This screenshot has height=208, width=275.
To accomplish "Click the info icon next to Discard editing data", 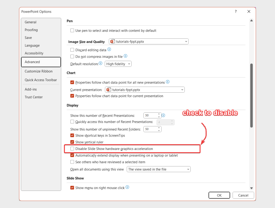I will [x=109, y=50].
